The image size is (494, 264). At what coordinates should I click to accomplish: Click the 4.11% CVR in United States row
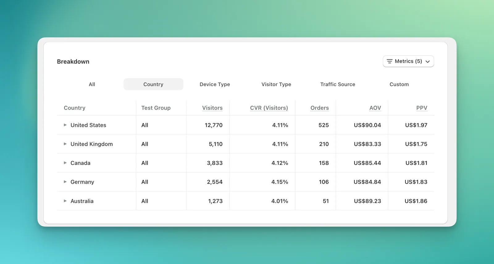(x=280, y=125)
